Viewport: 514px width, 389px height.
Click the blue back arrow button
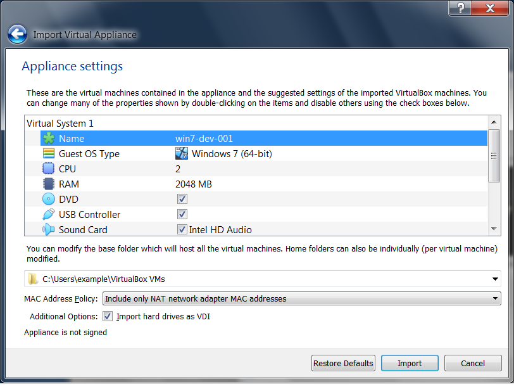point(17,34)
